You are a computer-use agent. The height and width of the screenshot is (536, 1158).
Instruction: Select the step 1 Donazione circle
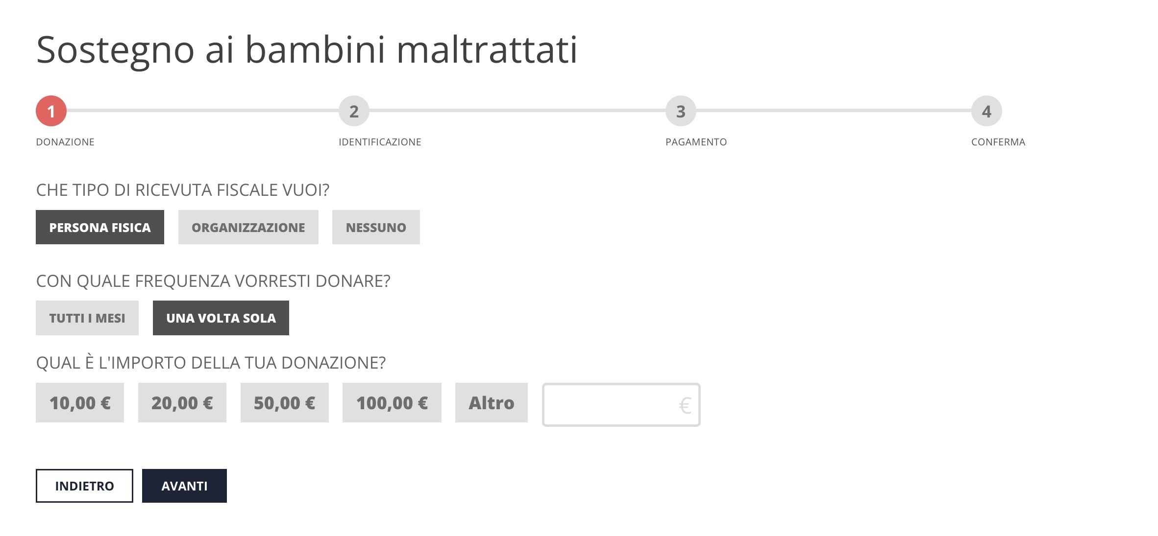click(51, 112)
